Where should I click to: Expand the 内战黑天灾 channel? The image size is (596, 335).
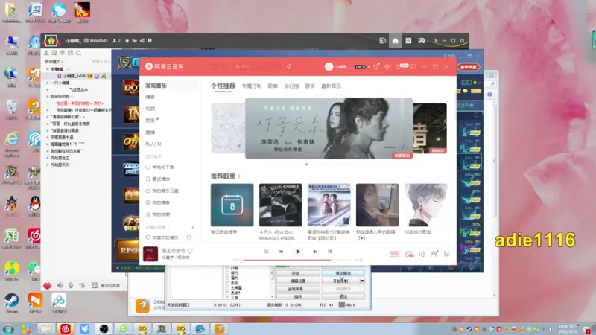[48, 165]
